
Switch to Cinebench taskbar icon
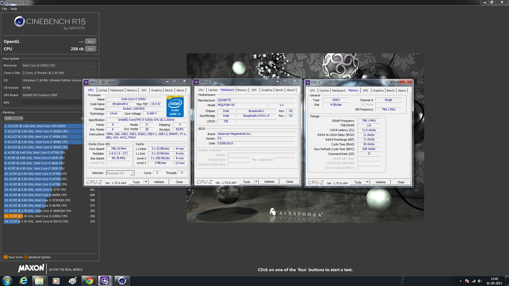(x=122, y=281)
